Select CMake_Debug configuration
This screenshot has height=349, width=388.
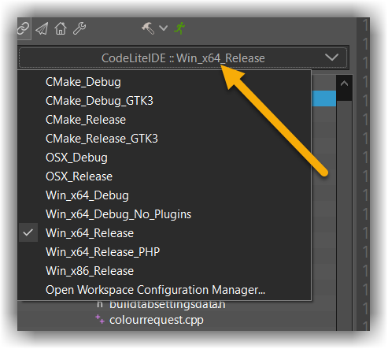point(164,82)
